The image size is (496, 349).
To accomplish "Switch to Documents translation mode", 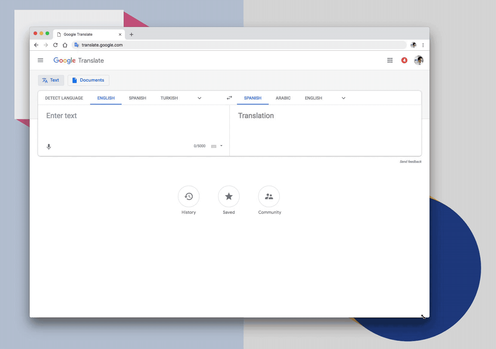I will 88,80.
